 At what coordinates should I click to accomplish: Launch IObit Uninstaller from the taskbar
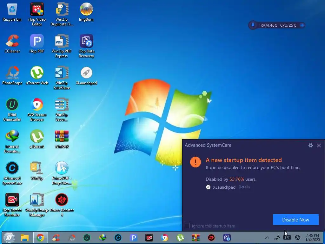tap(87, 238)
